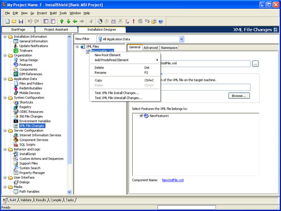Open the Project Assistant tab
Image resolution: width=281 pixels, height=211 pixels.
tap(56, 30)
